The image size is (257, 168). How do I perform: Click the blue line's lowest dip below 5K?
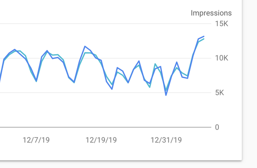(166, 95)
